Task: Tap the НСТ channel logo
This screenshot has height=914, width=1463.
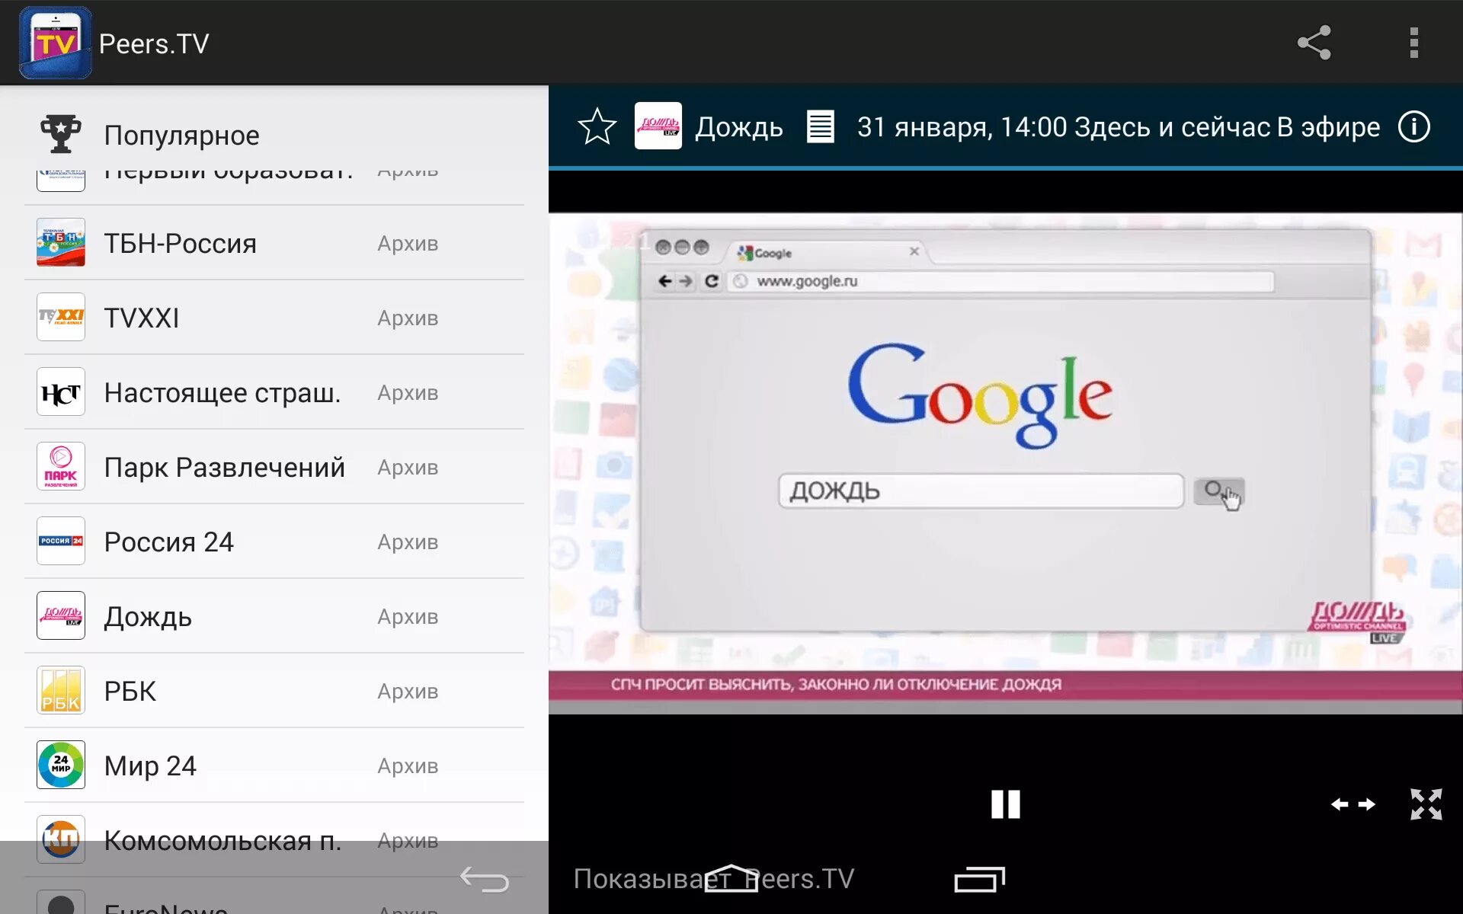Action: point(61,392)
